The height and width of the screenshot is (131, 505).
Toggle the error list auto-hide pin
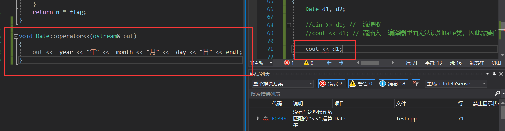click(x=494, y=74)
